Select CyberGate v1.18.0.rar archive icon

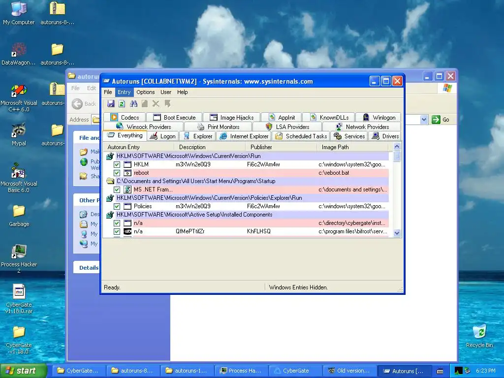(x=19, y=299)
